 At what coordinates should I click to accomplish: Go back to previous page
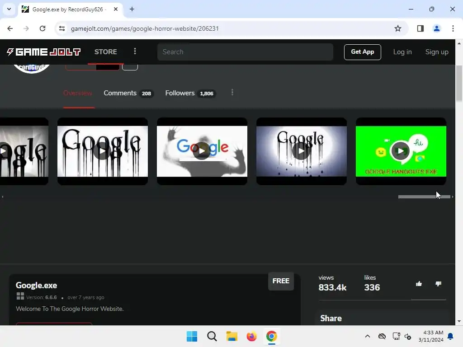tap(10, 28)
